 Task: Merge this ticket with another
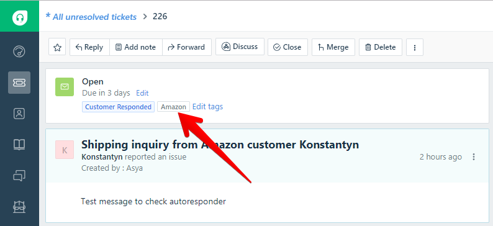coord(333,47)
